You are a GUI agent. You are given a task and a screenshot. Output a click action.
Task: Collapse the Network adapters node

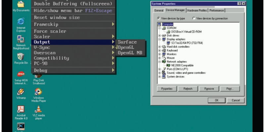pyautogui.click(x=159, y=62)
